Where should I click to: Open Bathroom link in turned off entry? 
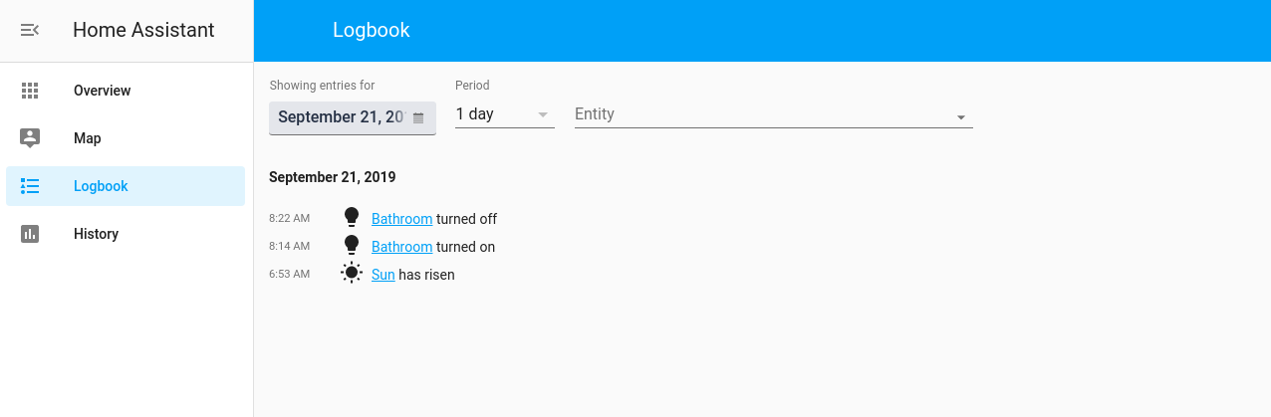click(x=401, y=219)
